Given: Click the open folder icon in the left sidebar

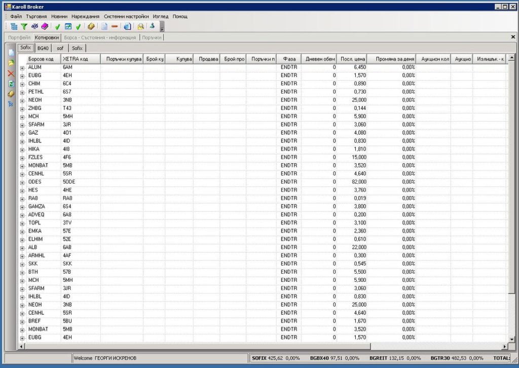Looking at the screenshot, I should pos(11,63).
